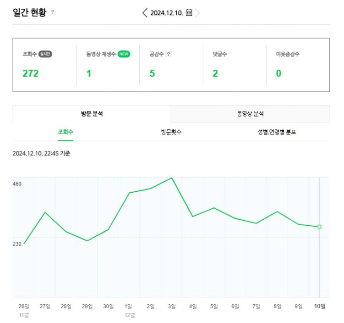Click the 댓글수 value 2
Image resolution: width=344 pixels, height=323 pixels.
(x=215, y=73)
